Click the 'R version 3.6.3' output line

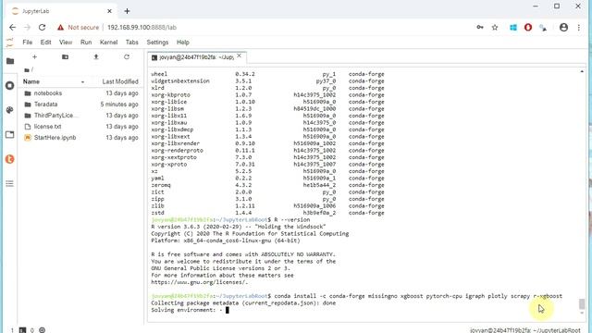tap(239, 227)
